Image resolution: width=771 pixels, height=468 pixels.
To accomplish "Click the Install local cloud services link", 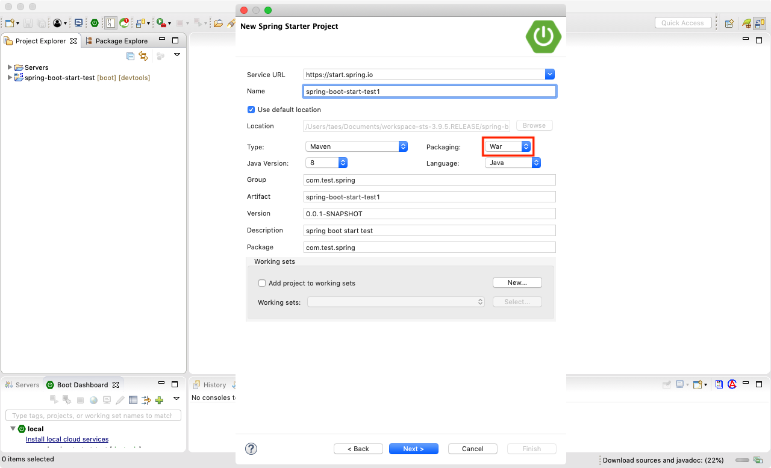I will (x=67, y=439).
